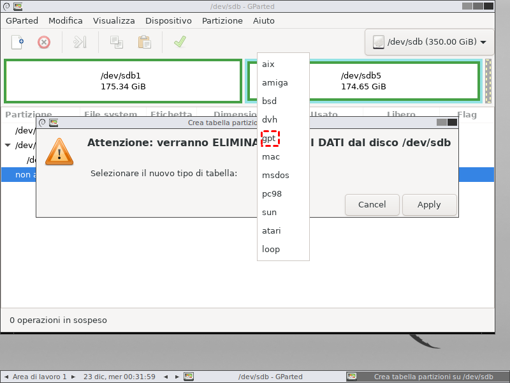The height and width of the screenshot is (383, 510).
Task: Click the Libero column header
Action: coord(401,114)
